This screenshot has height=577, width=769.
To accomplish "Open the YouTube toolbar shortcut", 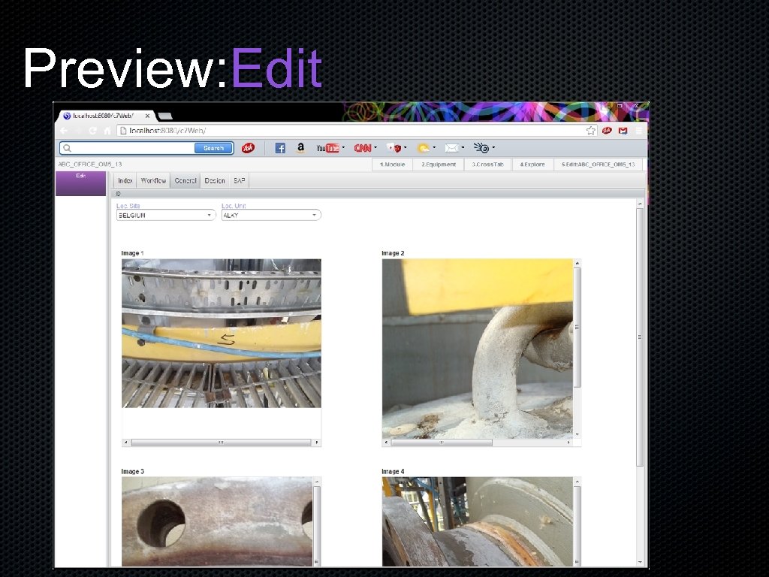I will click(327, 148).
